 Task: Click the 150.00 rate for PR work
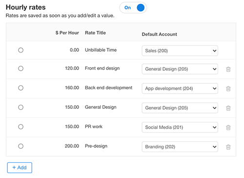72,127
